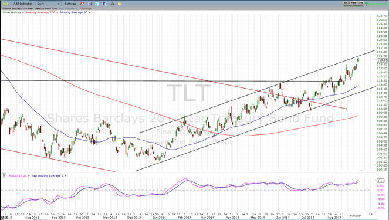Screen dimensions: 389x220
Task: Click the 0.00 MACD axis label
Action: point(380,190)
